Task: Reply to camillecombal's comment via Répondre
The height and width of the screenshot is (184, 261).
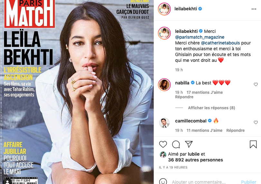Action: click(x=235, y=131)
